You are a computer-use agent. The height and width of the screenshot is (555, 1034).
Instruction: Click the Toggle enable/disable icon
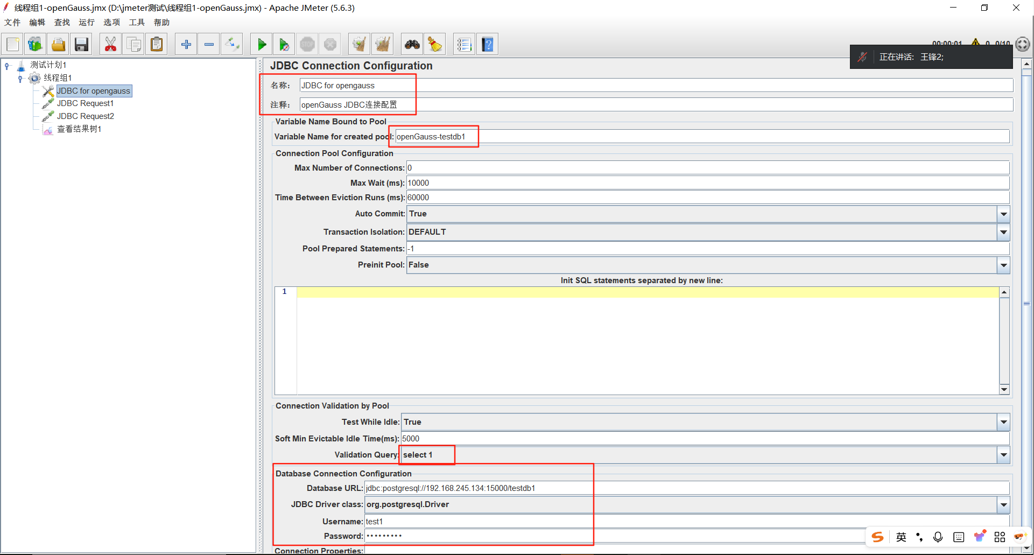tap(232, 44)
